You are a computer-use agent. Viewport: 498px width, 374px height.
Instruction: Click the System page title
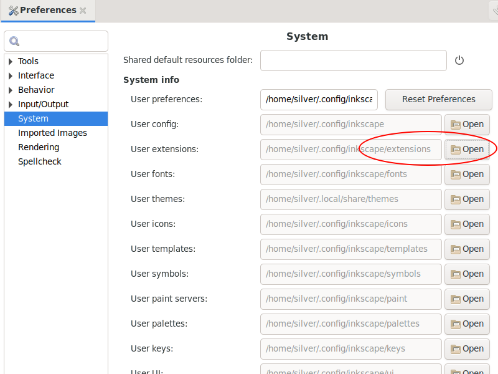(x=307, y=36)
